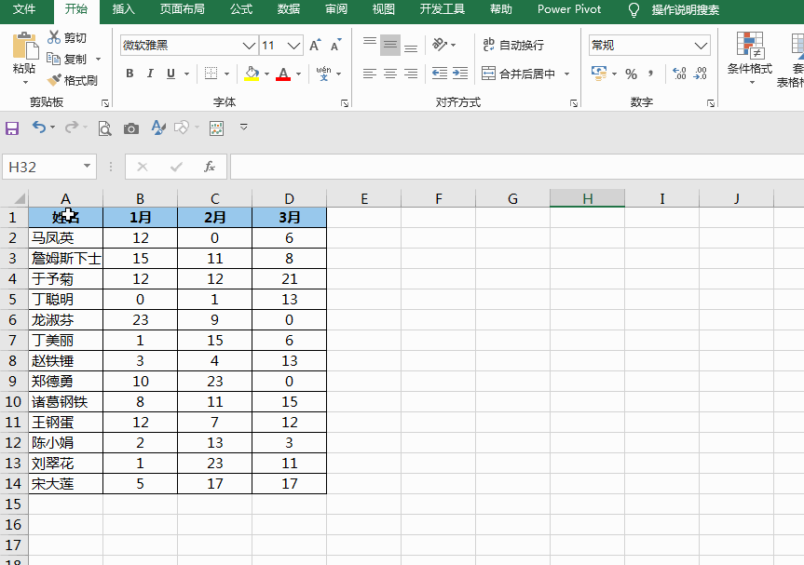This screenshot has width=804, height=565.
Task: Switch to the Power Pivot tab
Action: point(569,9)
